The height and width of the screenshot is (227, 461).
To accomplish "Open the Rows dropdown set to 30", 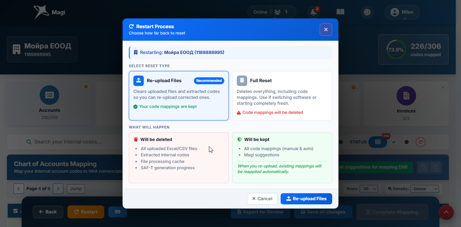I will pos(369,189).
